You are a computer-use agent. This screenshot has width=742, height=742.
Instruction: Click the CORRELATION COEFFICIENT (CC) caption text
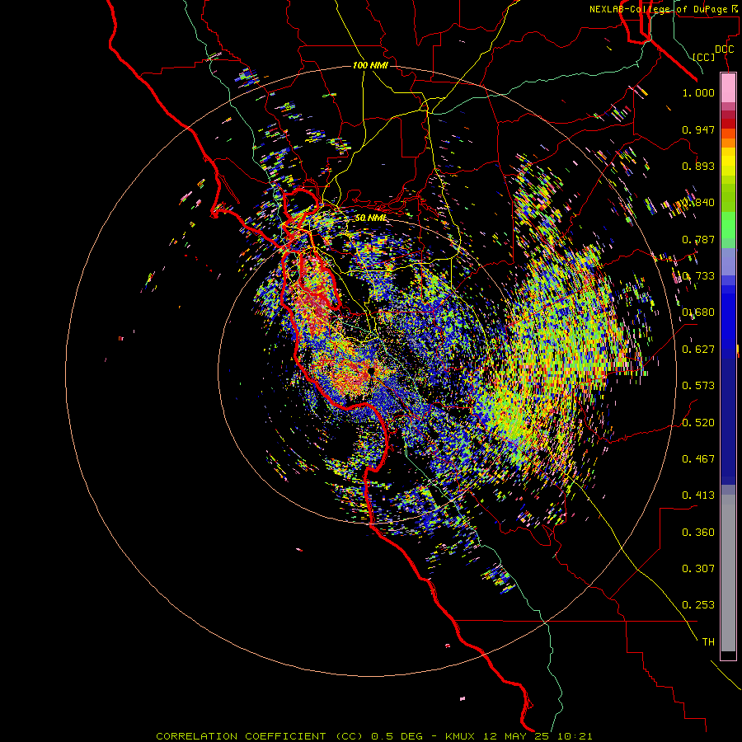[260, 736]
